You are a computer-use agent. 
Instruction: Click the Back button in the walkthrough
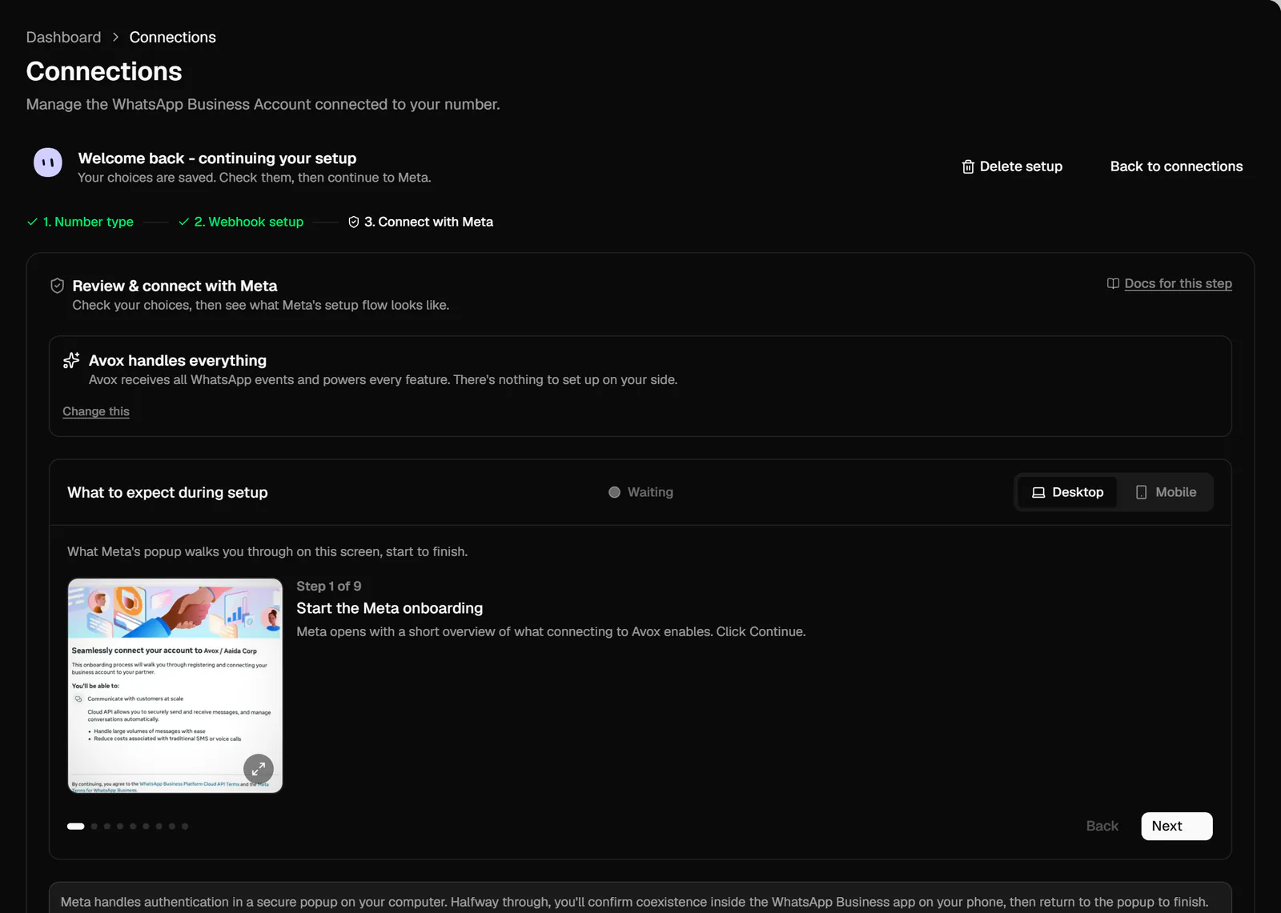pos(1102,826)
